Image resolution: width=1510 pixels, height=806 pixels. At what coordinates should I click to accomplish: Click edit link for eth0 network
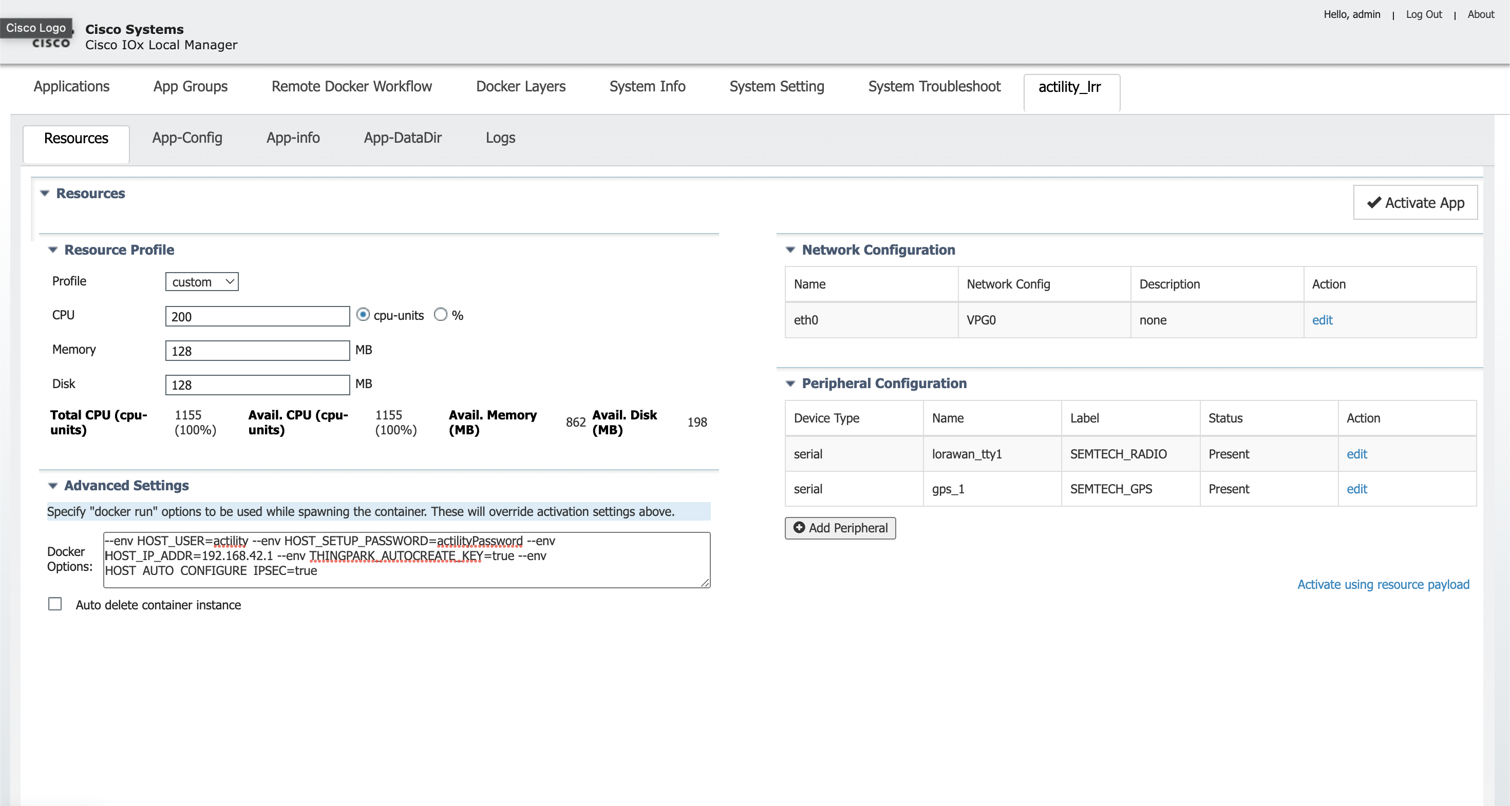1322,320
